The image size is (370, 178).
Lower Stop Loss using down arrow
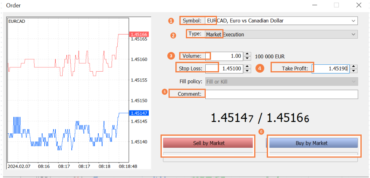coord(247,71)
